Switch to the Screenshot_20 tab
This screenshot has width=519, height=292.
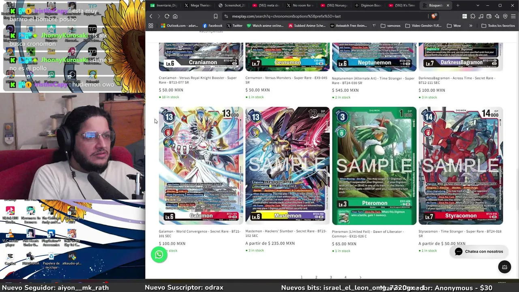231,5
